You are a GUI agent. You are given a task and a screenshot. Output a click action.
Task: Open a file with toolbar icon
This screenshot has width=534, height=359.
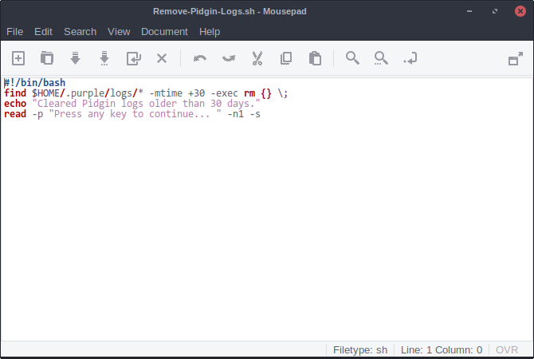click(47, 58)
